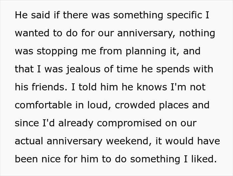Click the word "wanted" in the paragraph

coord(31,34)
